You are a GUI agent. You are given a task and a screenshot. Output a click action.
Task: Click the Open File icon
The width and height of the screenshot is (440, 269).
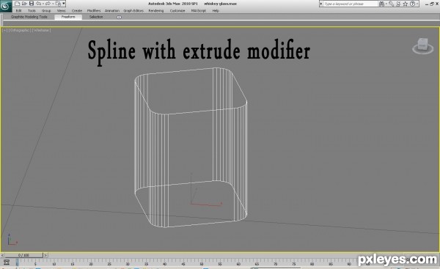click(24, 4)
